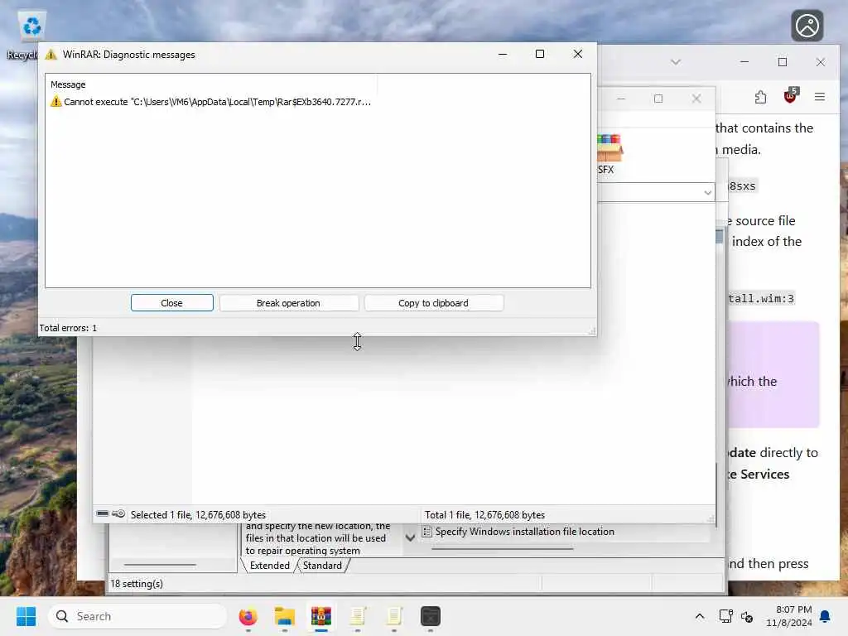The width and height of the screenshot is (848, 636).
Task: Open Firefox from the taskbar
Action: pyautogui.click(x=248, y=616)
